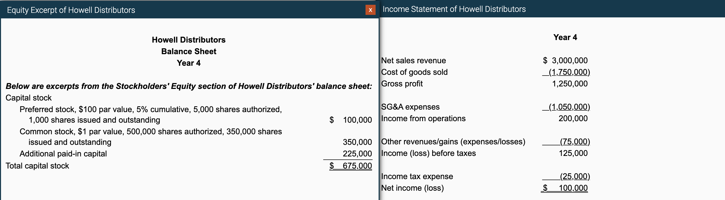Screen dimensions: 725x200
Task: Select the income before taxes value 125,000
Action: (x=573, y=153)
